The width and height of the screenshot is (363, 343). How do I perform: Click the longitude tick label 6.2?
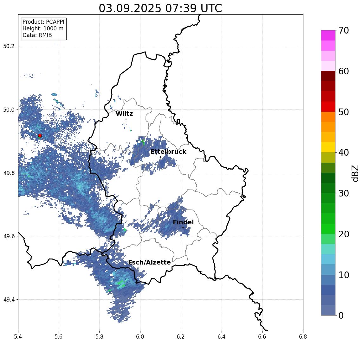[181, 337]
